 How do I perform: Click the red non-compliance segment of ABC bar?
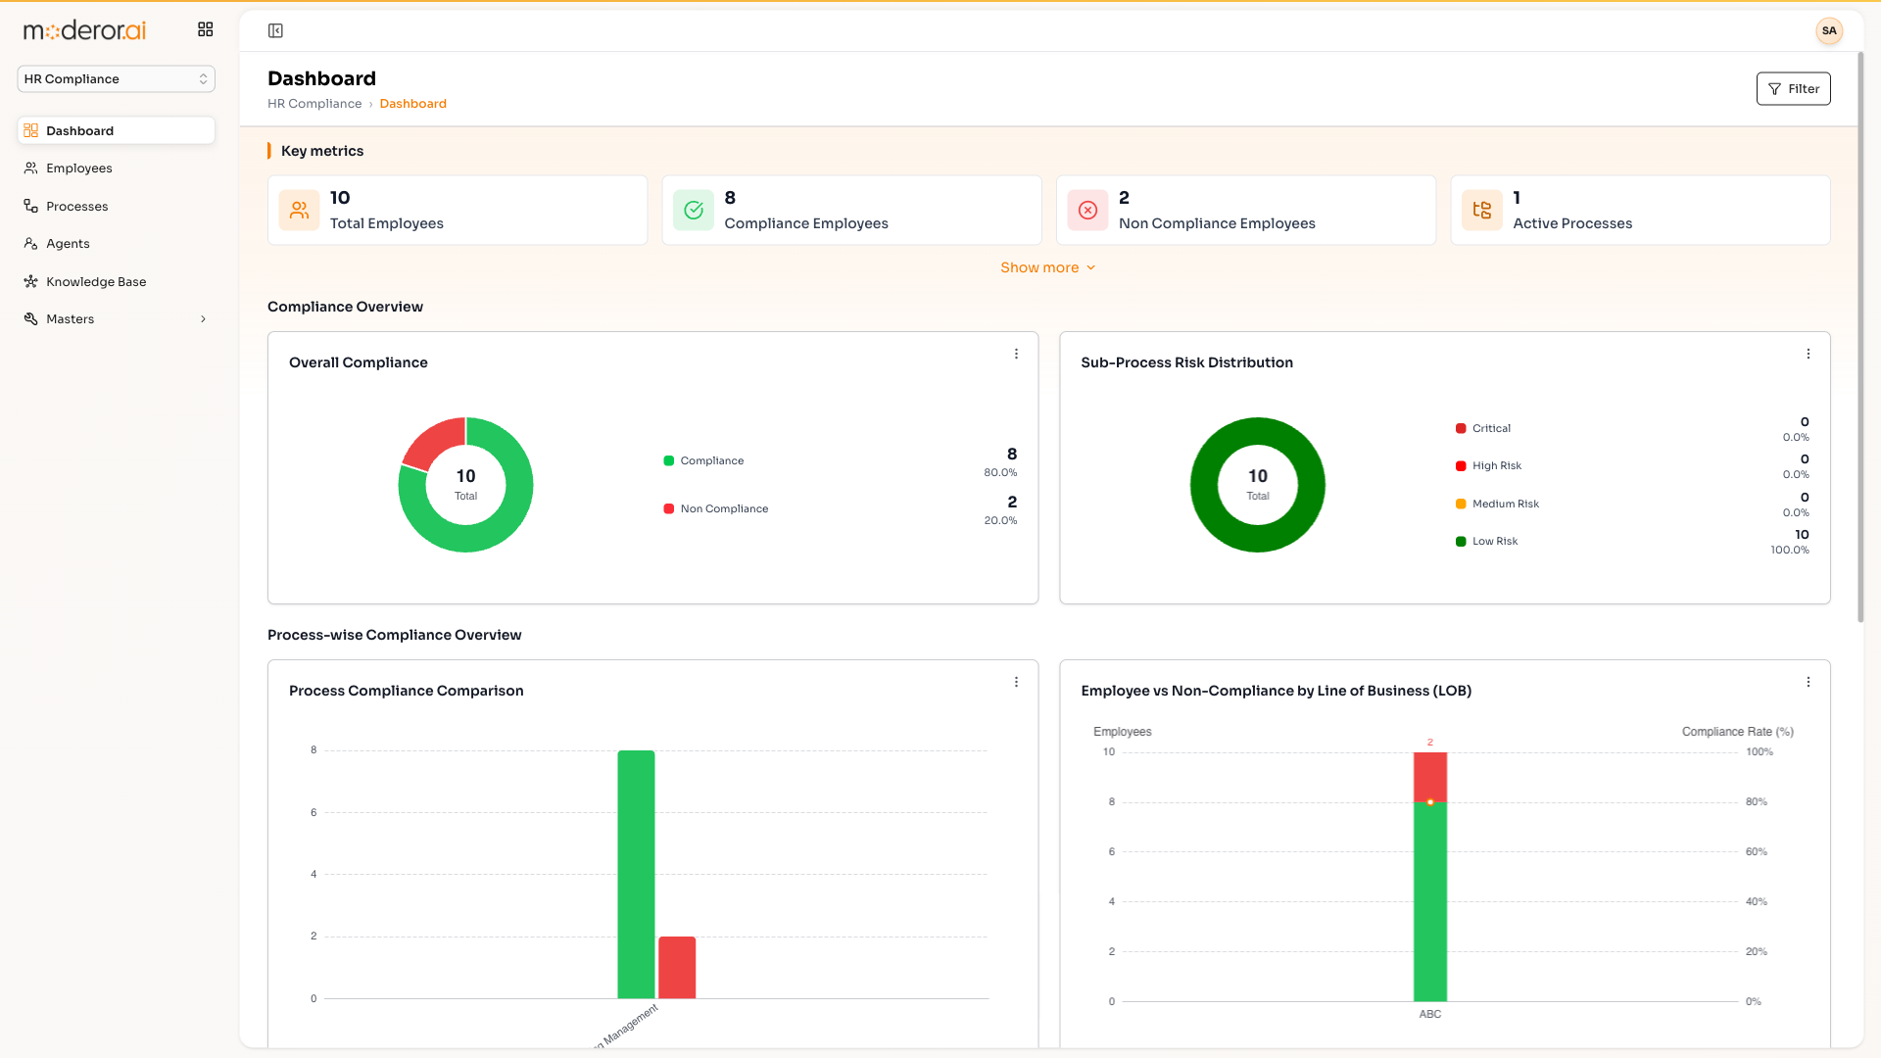1429,776
